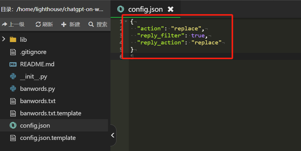Refresh the file list with 刷新
301x151 pixels.
pos(44,24)
